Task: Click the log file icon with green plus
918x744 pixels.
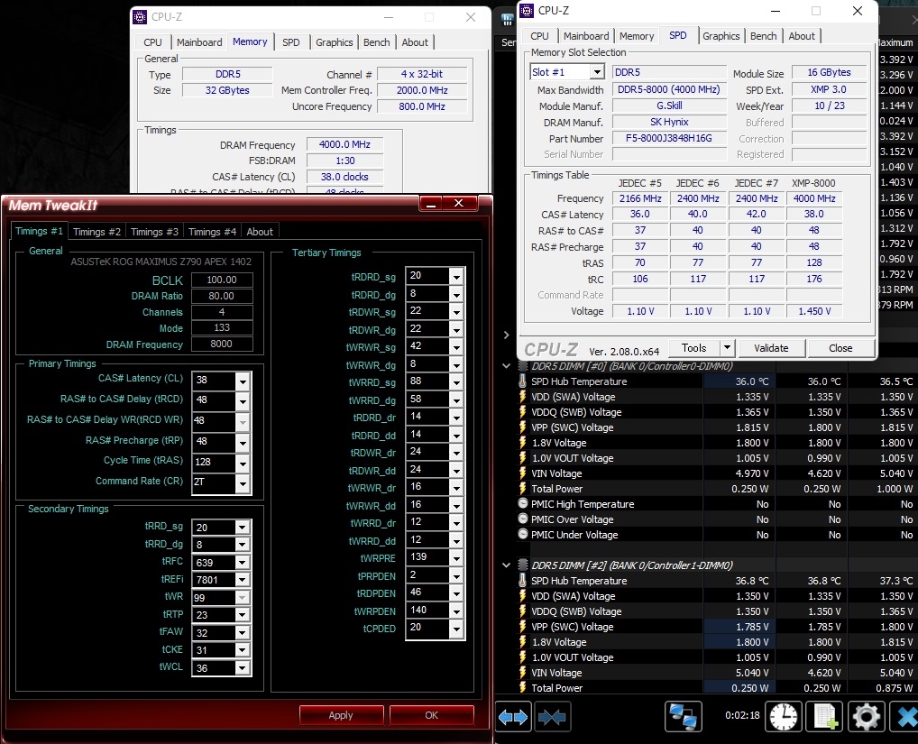Action: (824, 717)
